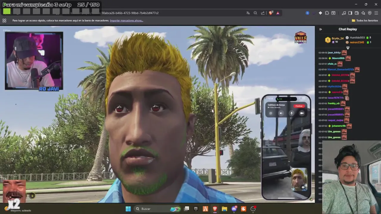The image size is (381, 214).
Task: Click the raquel_mejia username in chat
Action: coord(335,120)
